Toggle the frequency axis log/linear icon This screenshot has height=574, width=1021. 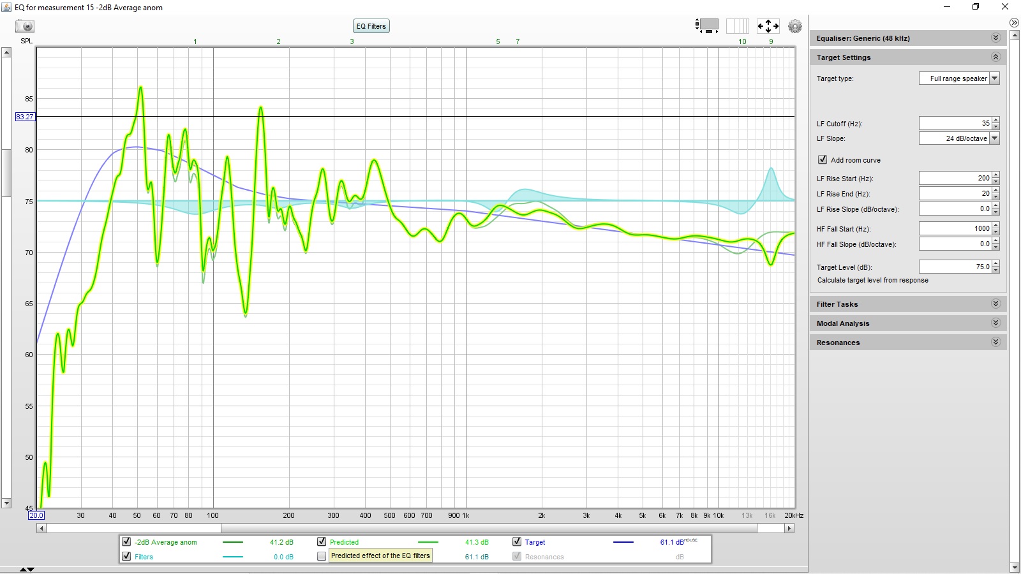pyautogui.click(x=738, y=26)
